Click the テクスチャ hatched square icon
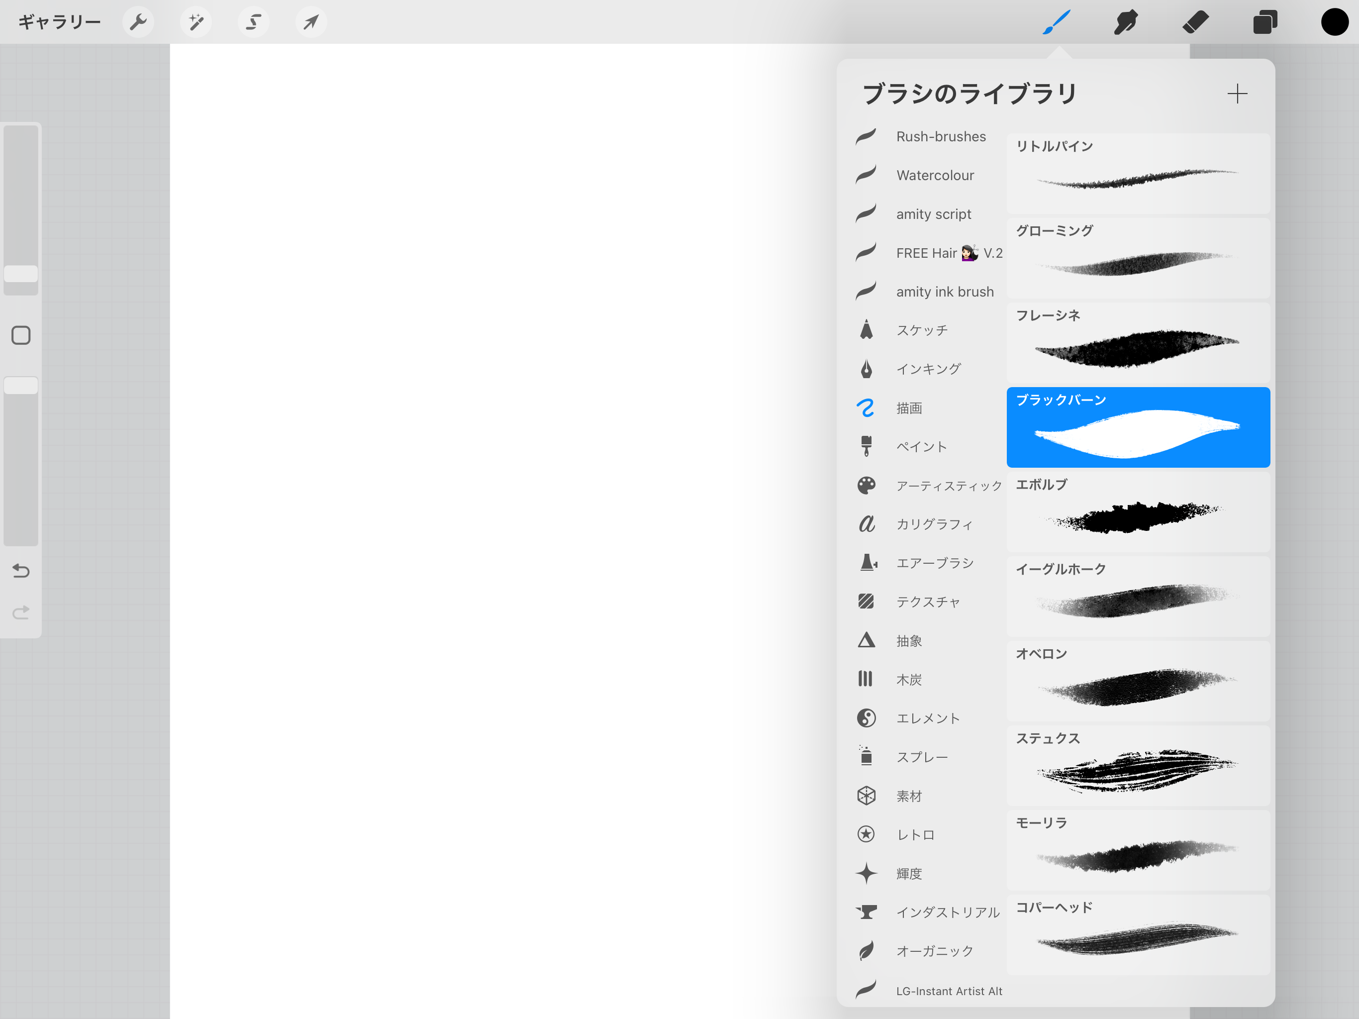 click(x=866, y=601)
